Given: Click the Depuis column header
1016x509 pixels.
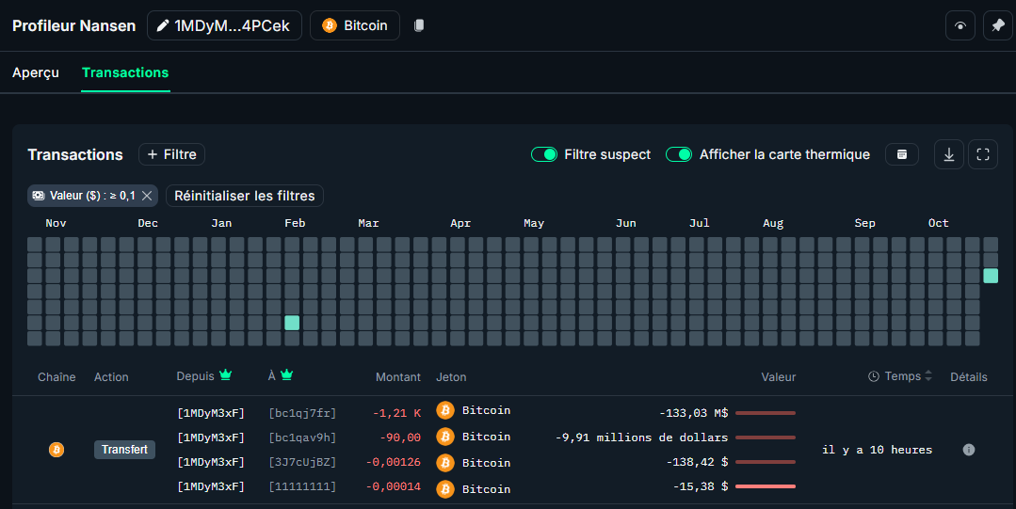Looking at the screenshot, I should pos(195,376).
